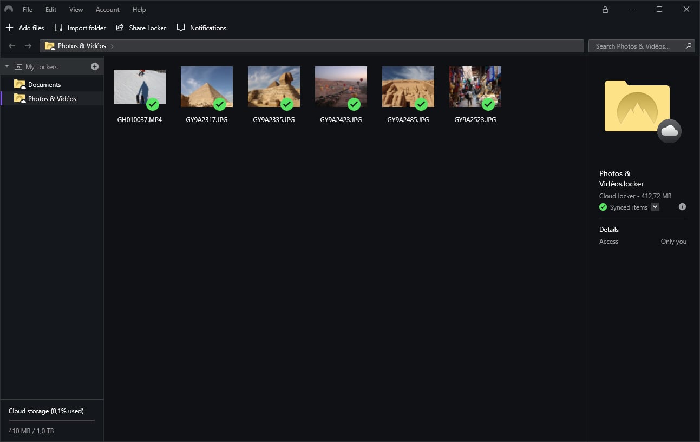Click the Photos & Vidéos breadcrumb text
Viewport: 700px width, 442px height.
point(82,46)
